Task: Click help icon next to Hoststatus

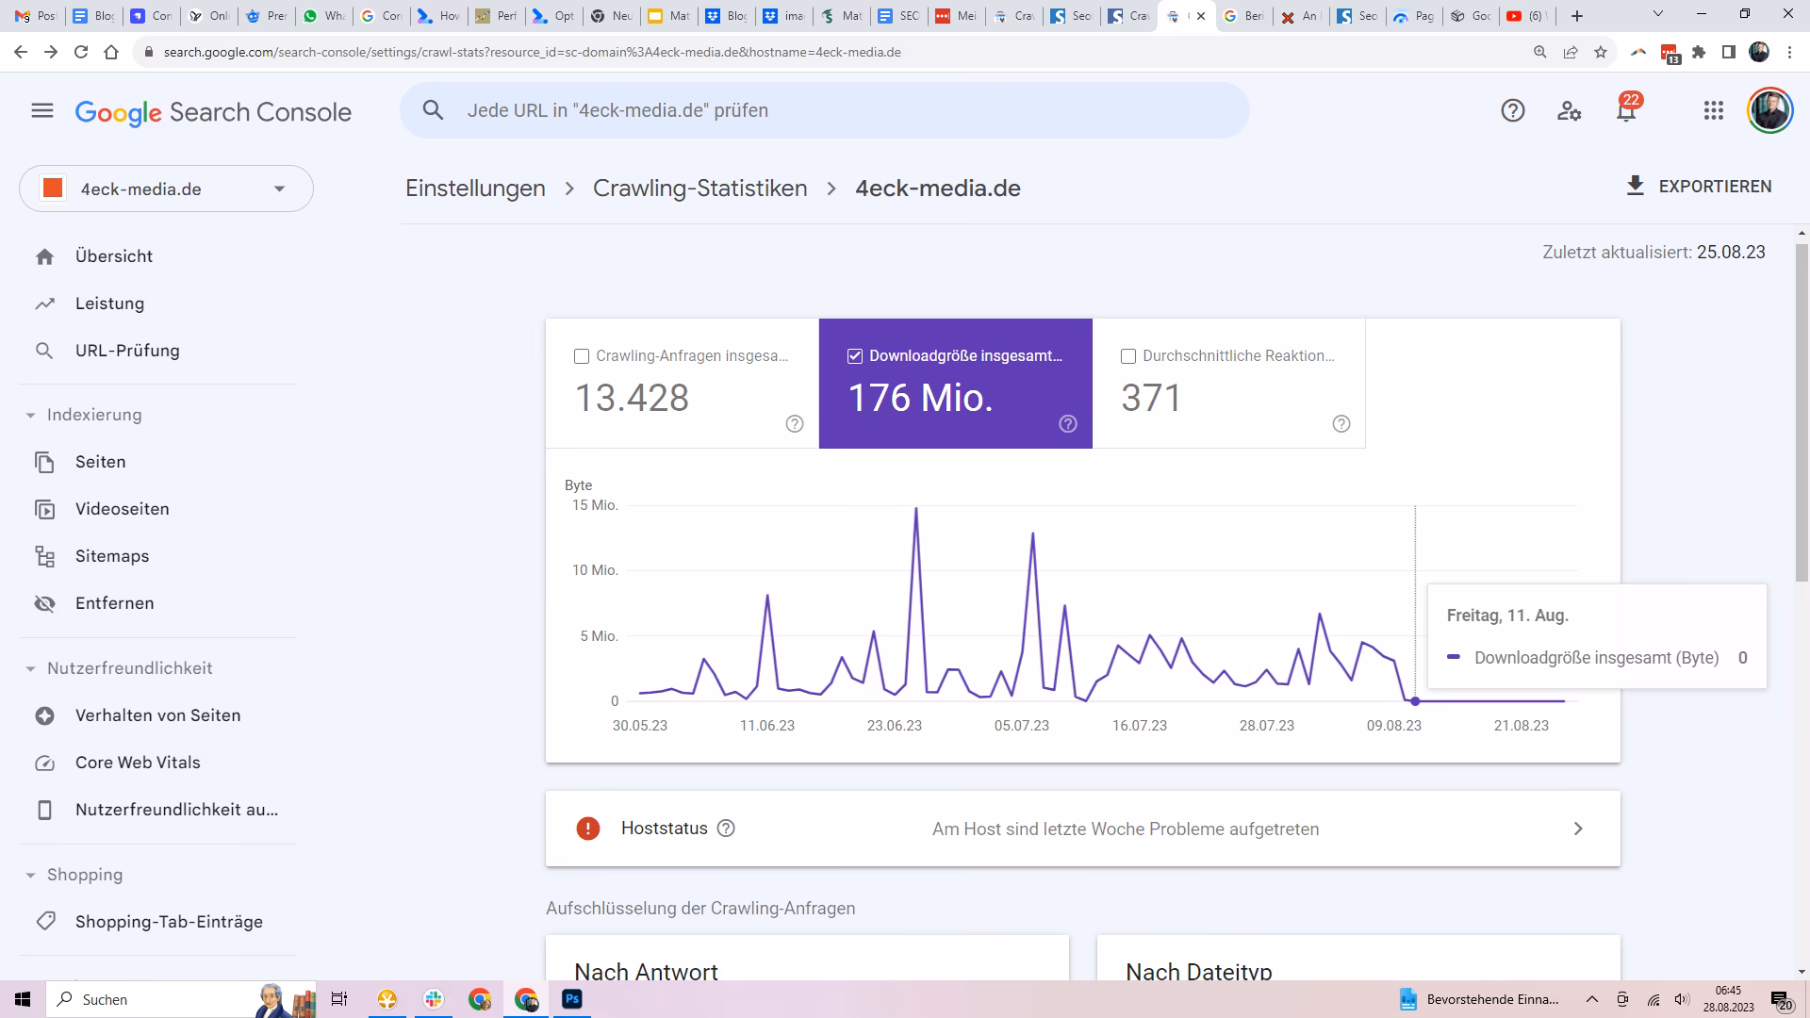Action: [x=726, y=829]
